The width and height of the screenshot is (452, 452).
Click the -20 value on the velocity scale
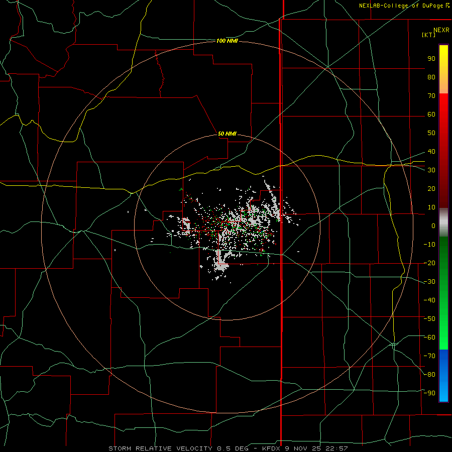[x=429, y=263]
